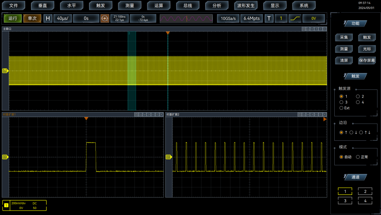Image resolution: width=381 pixels, height=215 pixels.
Task: Click the orange trigger marker in main window
Action: tap(168, 33)
